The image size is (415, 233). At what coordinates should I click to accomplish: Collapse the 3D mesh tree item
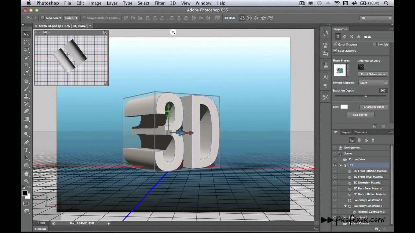(x=341, y=165)
